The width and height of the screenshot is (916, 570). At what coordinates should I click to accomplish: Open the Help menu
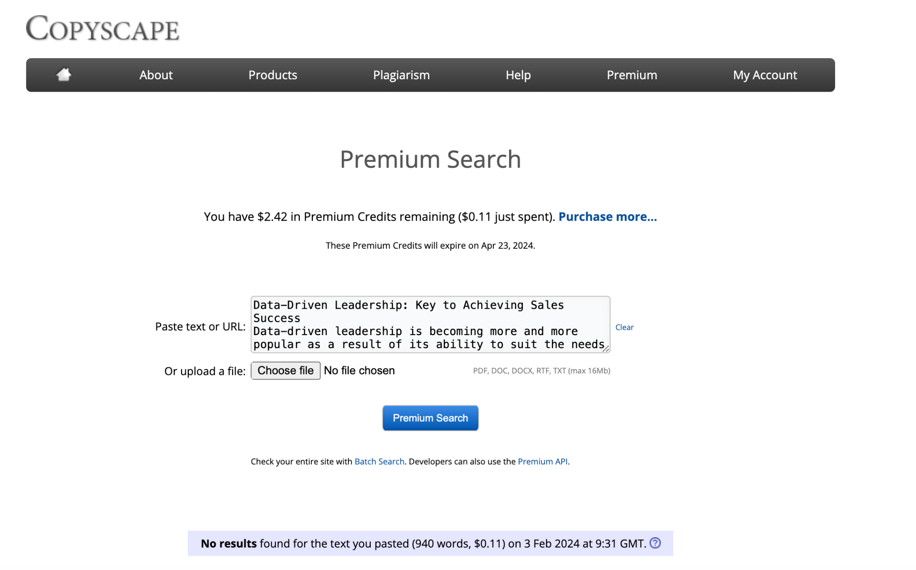pos(518,75)
